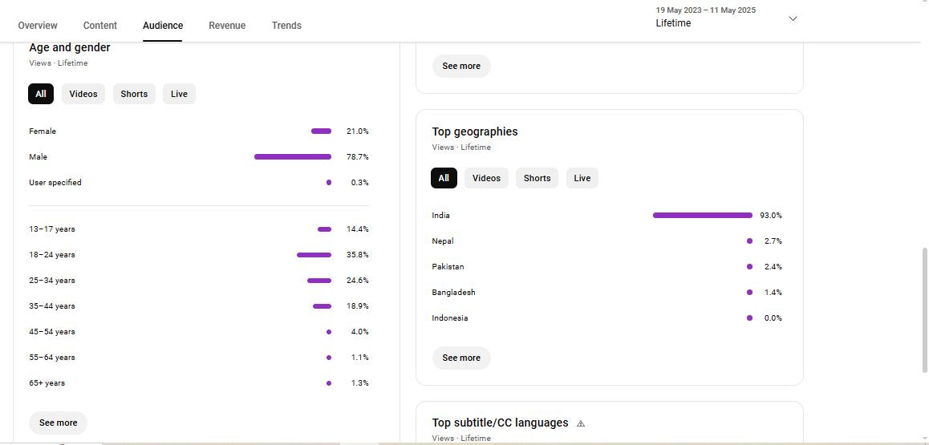Filter Age and gender by Live
Screen dimensions: 929x445
pos(179,94)
